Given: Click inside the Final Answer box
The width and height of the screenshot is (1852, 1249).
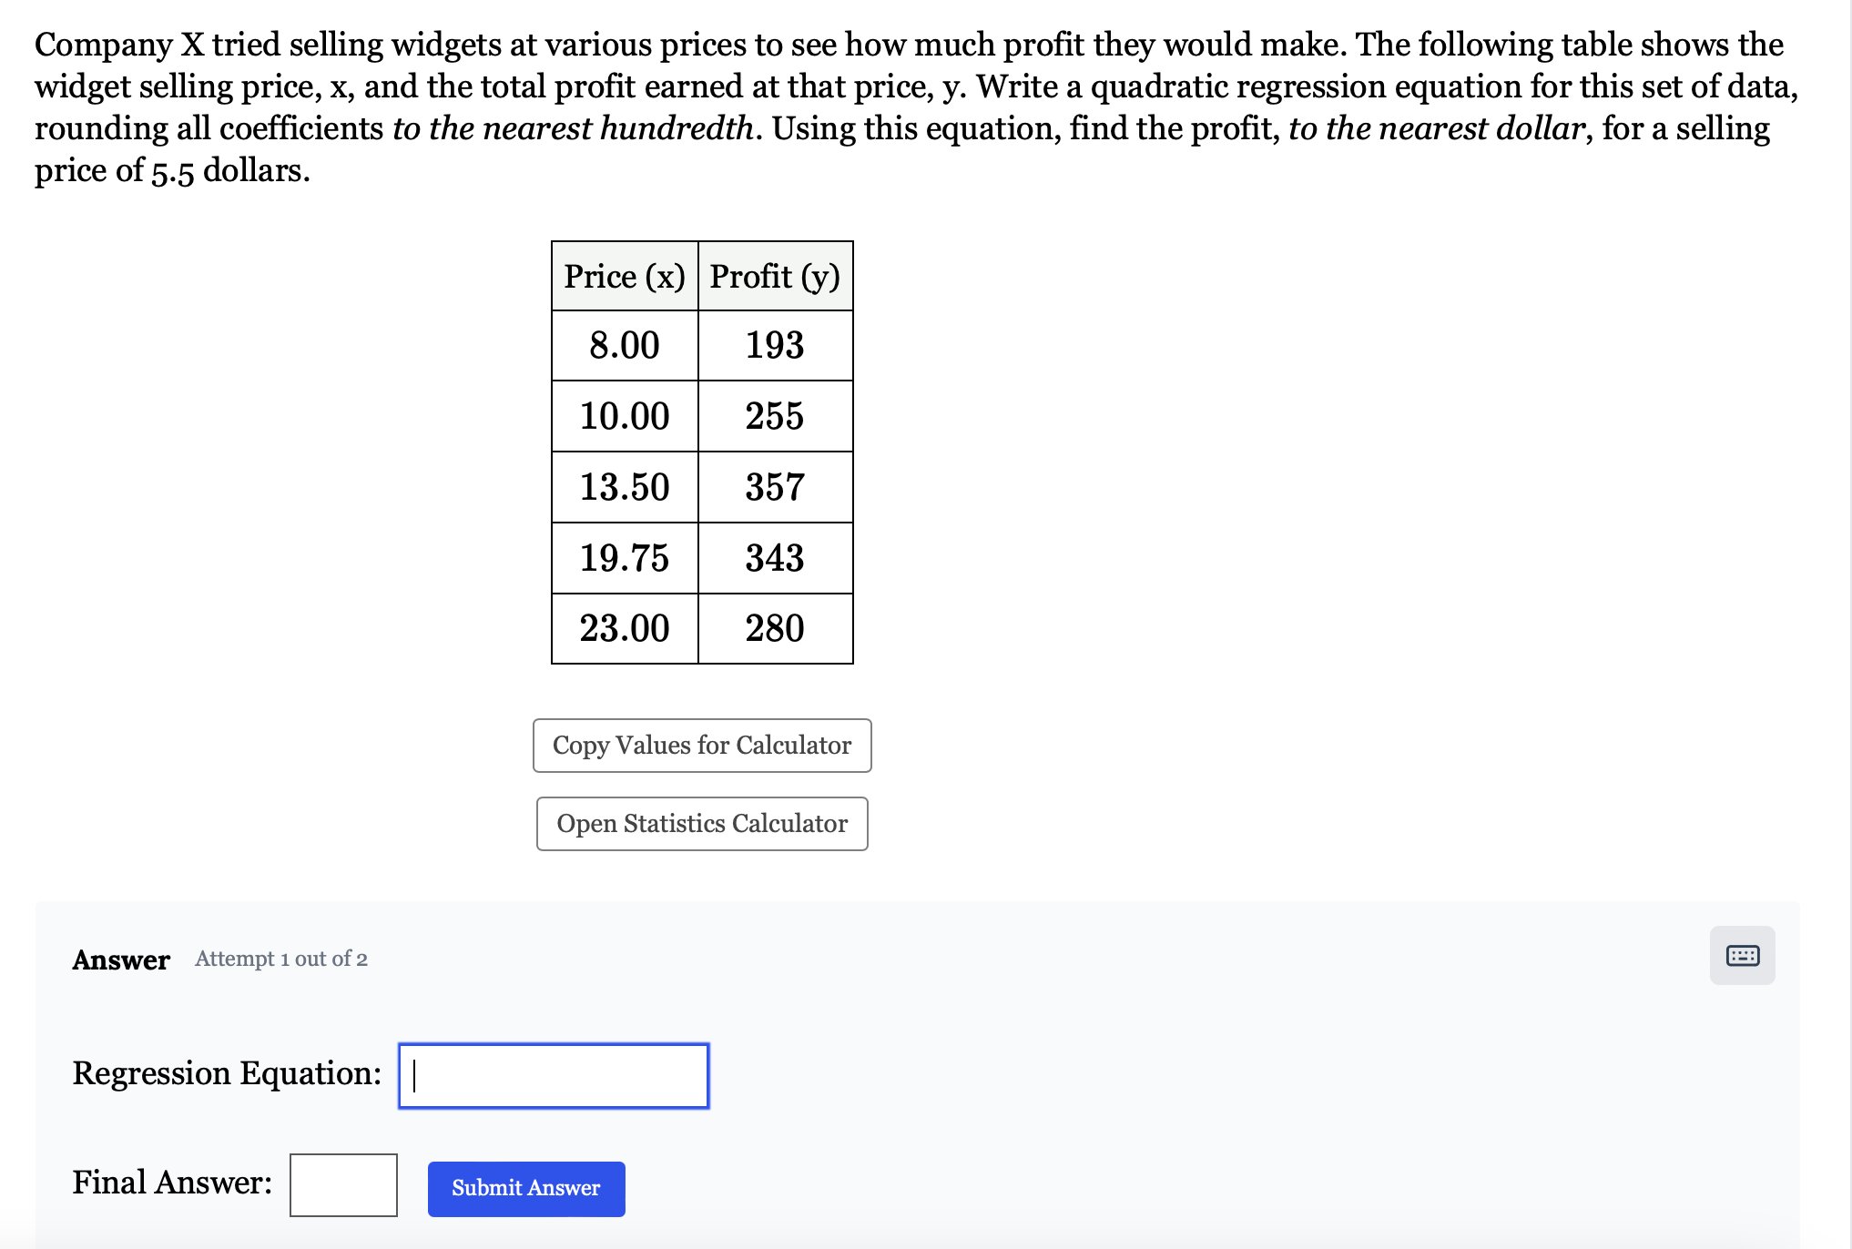Looking at the screenshot, I should tap(343, 1184).
